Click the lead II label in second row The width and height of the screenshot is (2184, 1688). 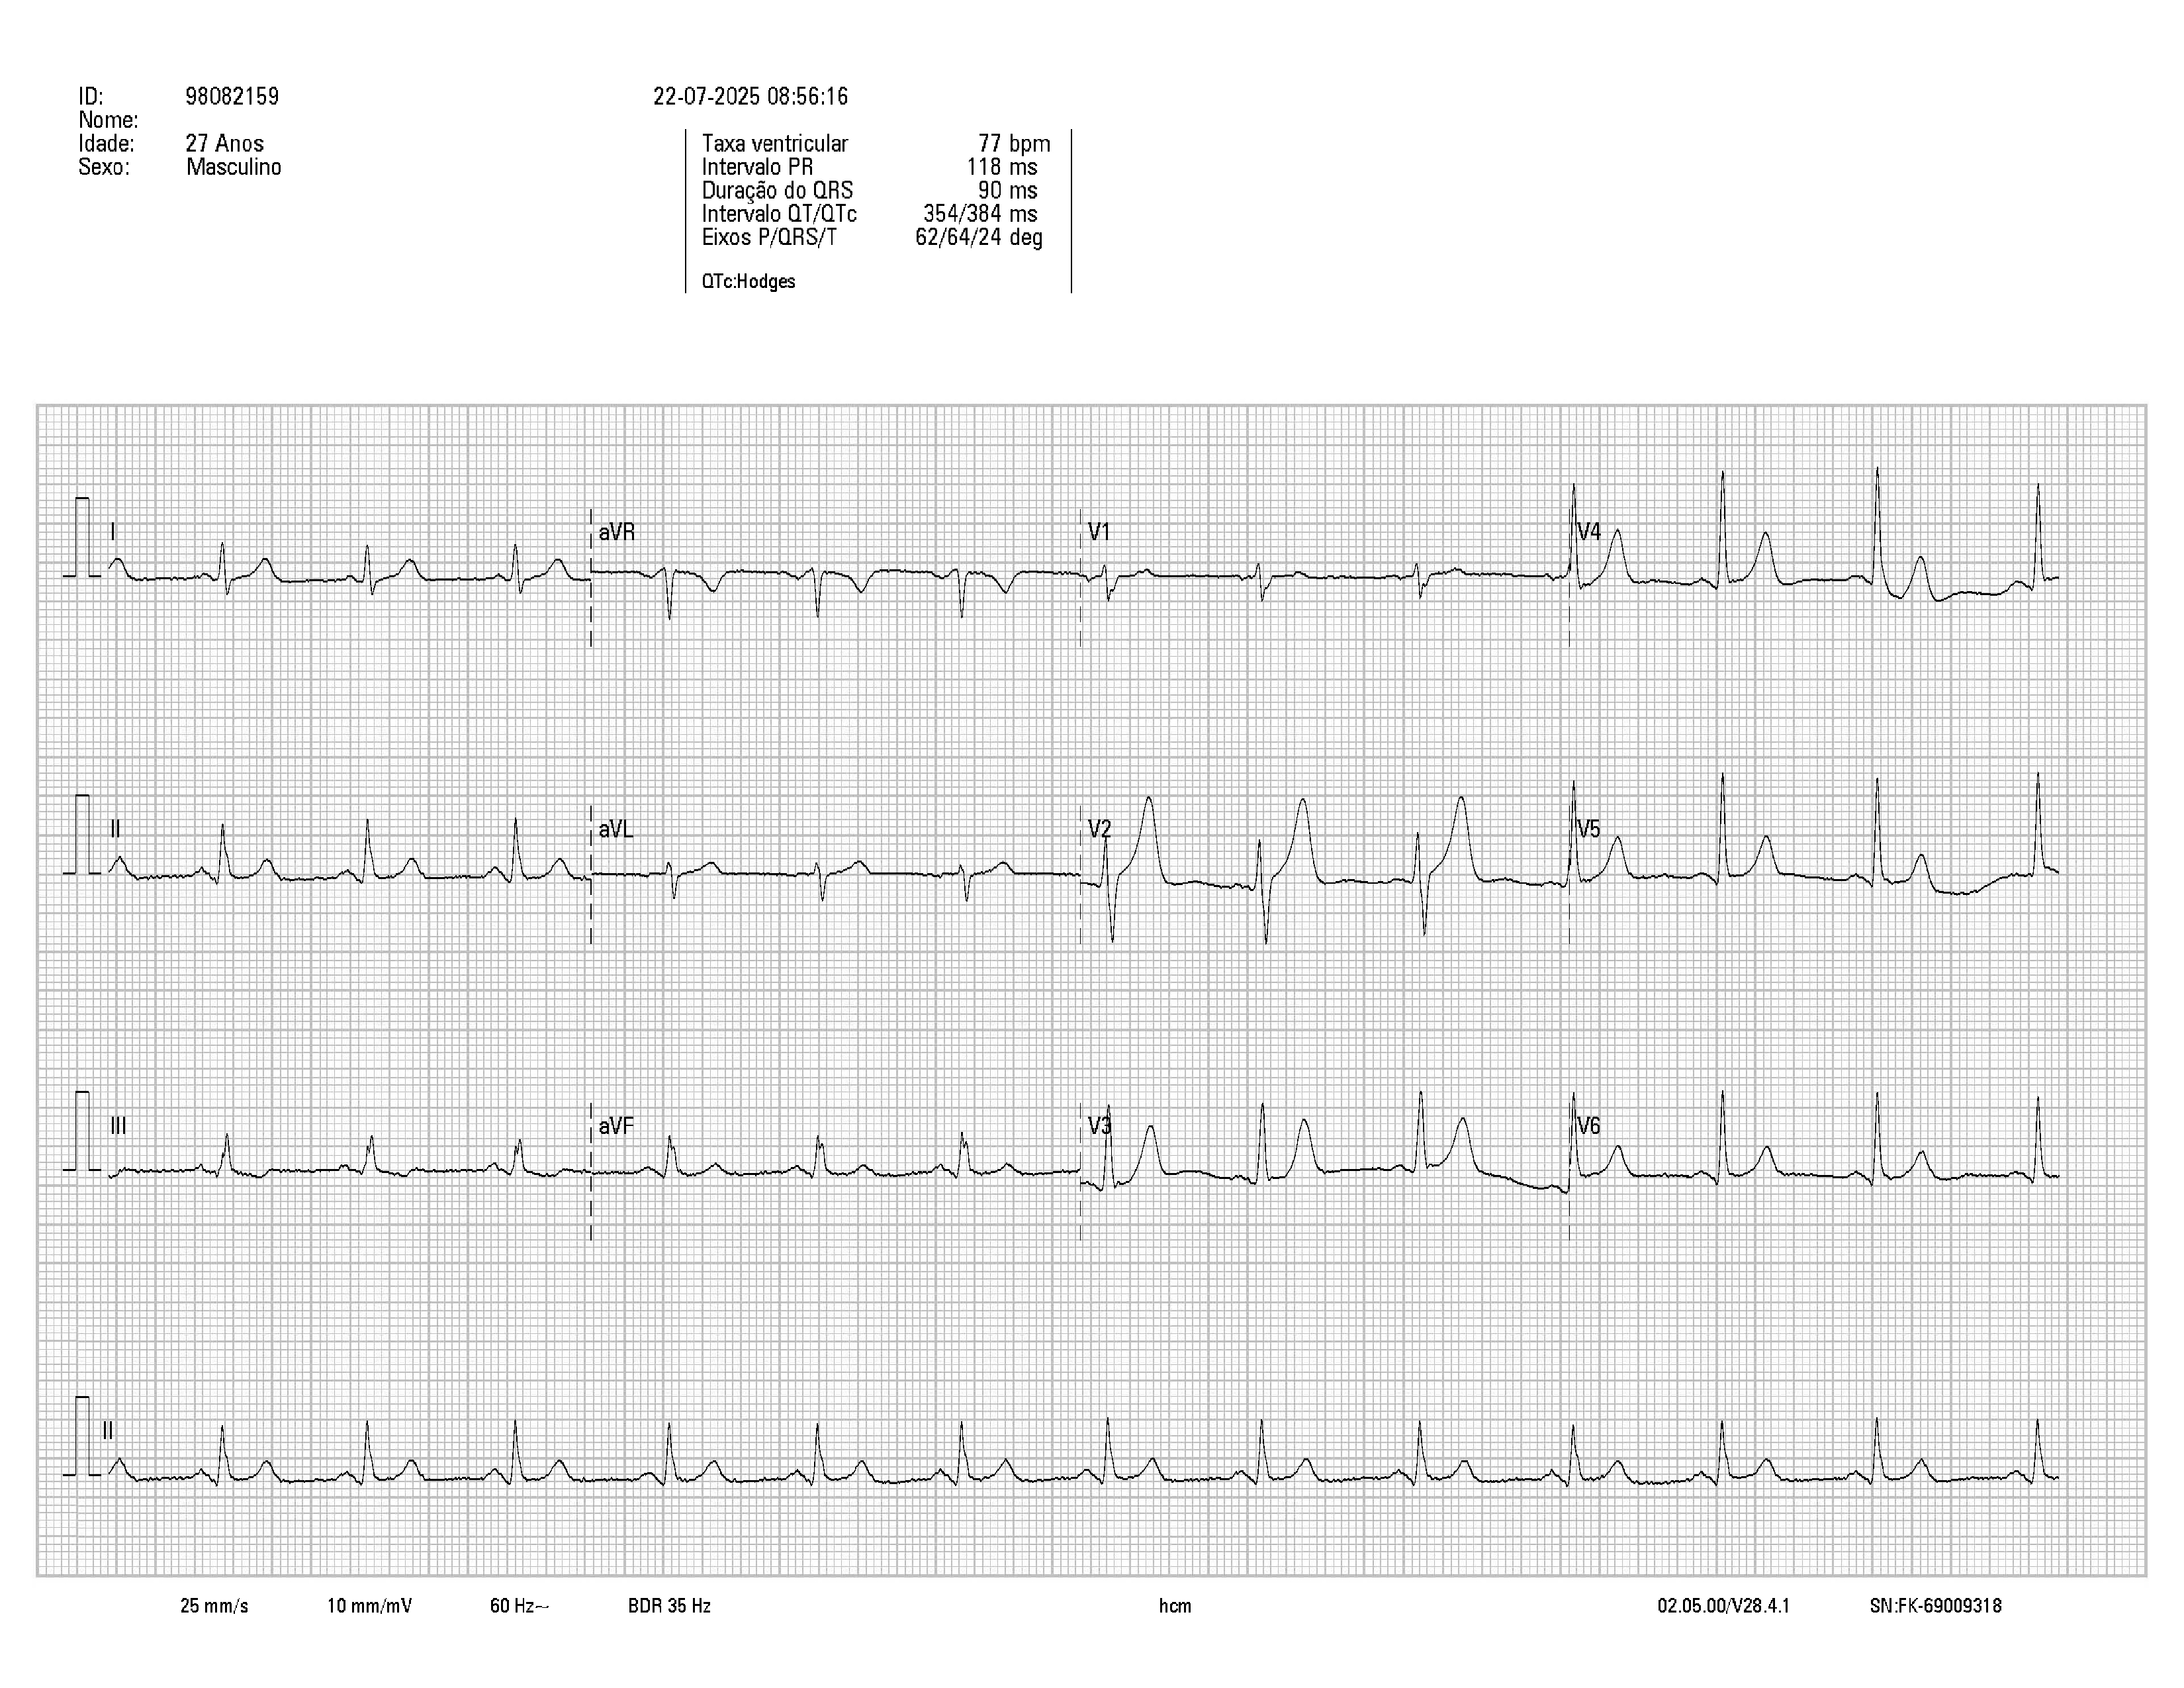(x=116, y=829)
